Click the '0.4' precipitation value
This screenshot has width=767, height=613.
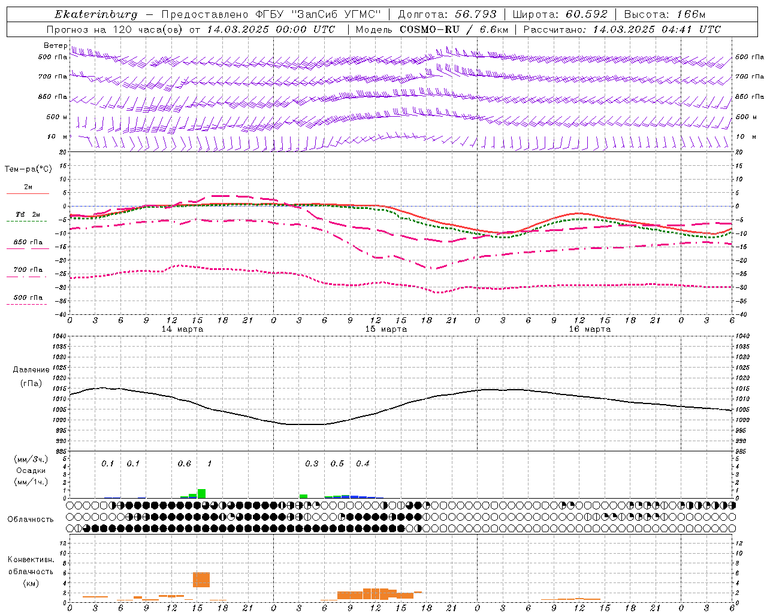[x=363, y=463]
